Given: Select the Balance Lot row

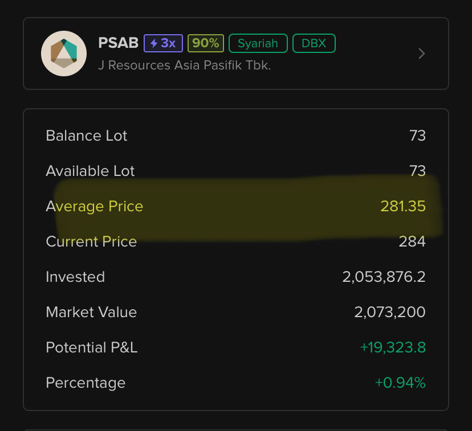Looking at the screenshot, I should [235, 136].
